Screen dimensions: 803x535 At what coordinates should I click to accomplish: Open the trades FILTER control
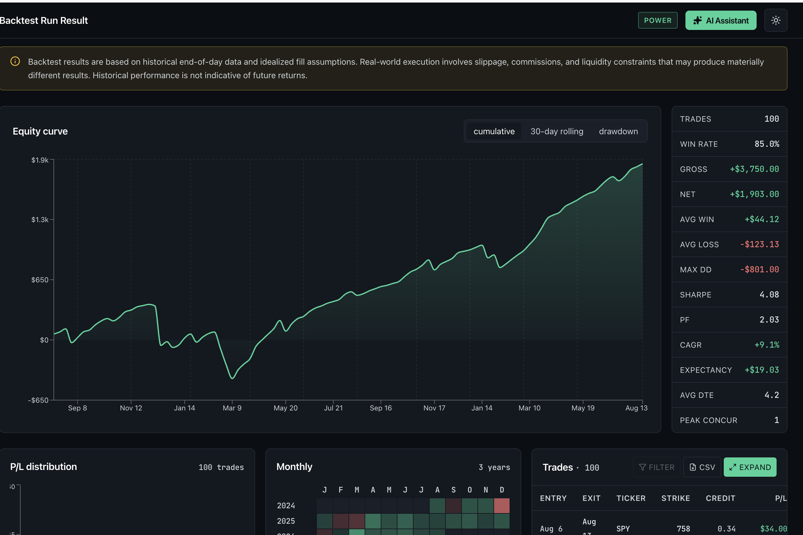pos(656,467)
